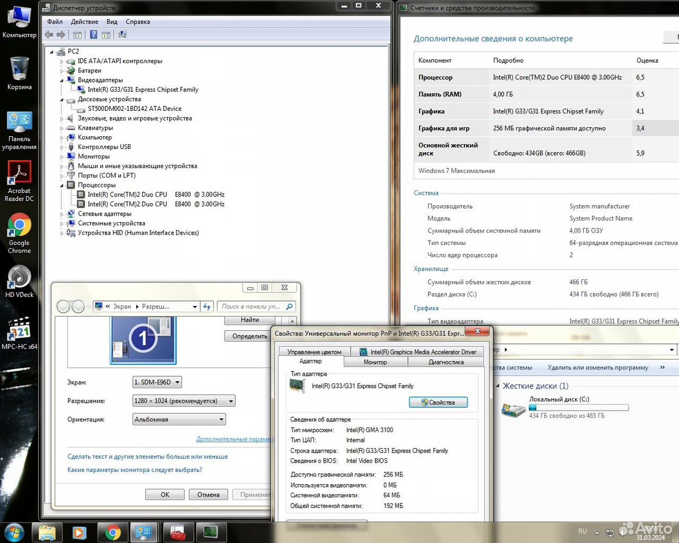Open Windows Media Player taskbar icon
Screen dimensions: 679x543
pyautogui.click(x=79, y=532)
